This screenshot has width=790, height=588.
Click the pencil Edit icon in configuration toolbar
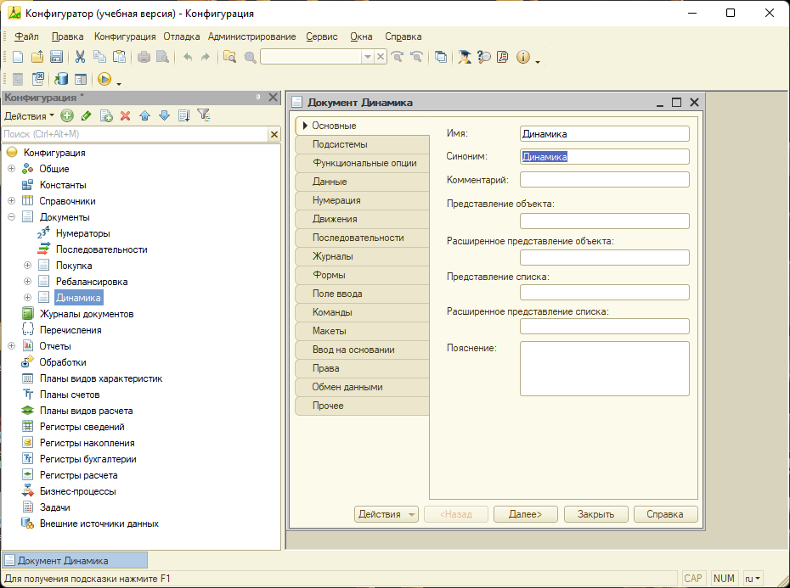pyautogui.click(x=86, y=115)
